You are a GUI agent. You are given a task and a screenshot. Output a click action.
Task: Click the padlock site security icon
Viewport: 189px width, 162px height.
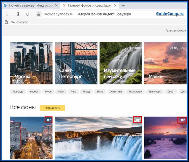click(39, 14)
